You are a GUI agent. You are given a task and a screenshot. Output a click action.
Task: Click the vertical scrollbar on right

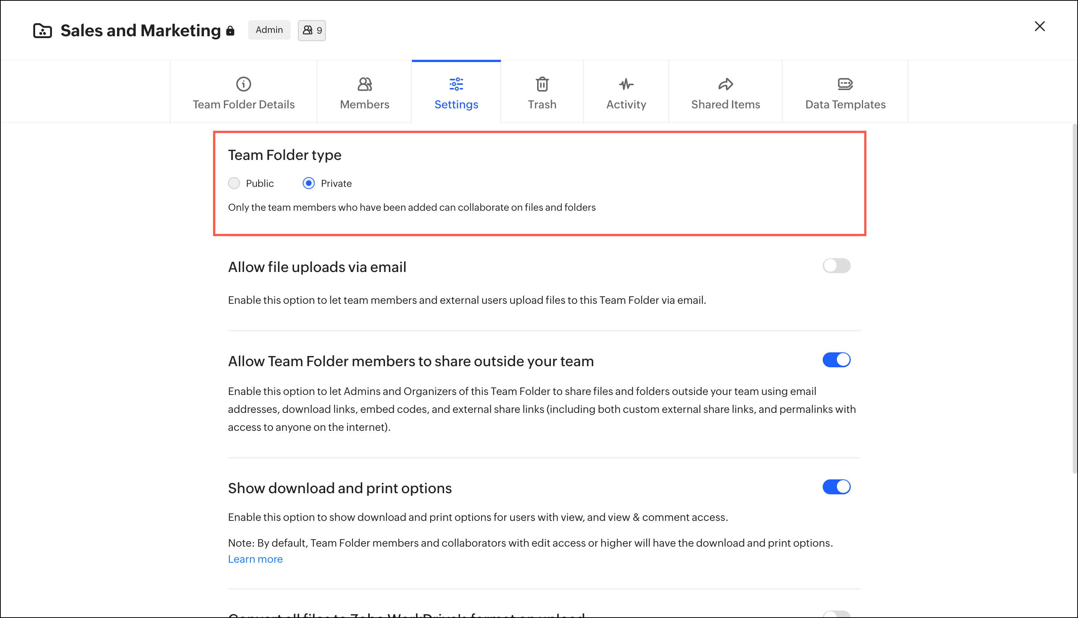point(1074,297)
